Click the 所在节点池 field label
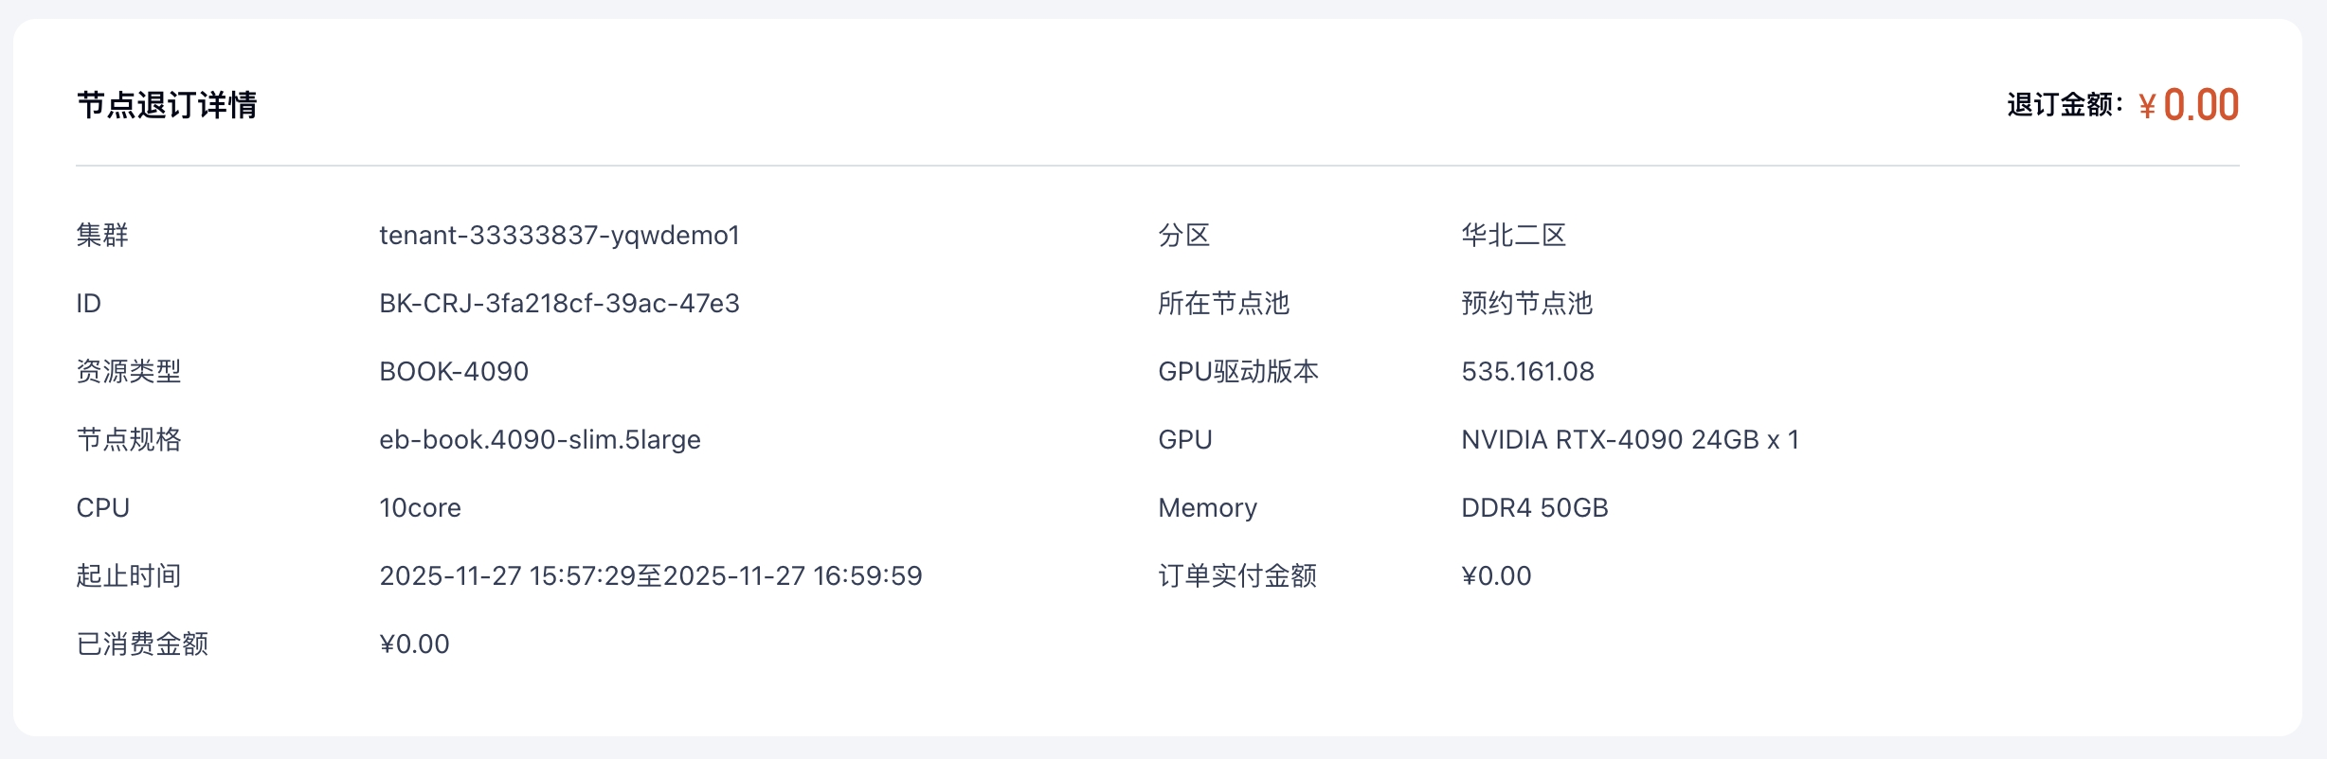This screenshot has width=2327, height=759. 1223,304
